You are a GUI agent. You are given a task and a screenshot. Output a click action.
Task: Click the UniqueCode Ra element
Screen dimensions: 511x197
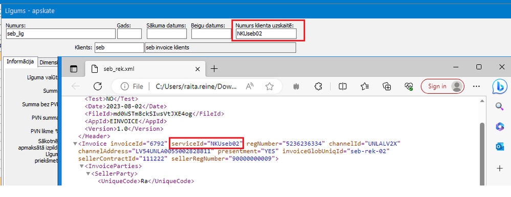(x=146, y=181)
